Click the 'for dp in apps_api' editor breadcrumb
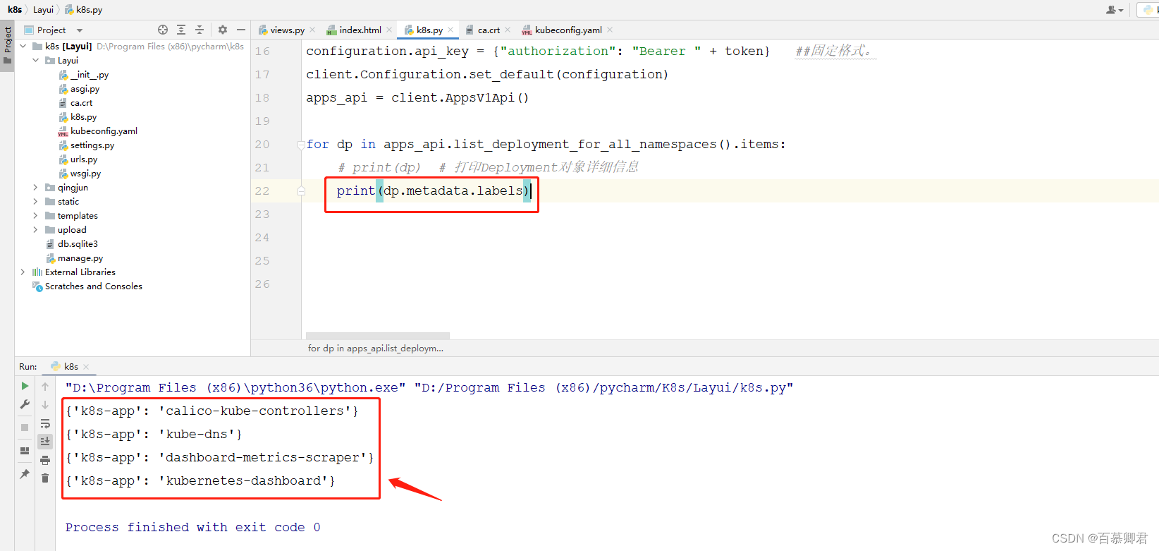This screenshot has width=1159, height=551. [376, 349]
